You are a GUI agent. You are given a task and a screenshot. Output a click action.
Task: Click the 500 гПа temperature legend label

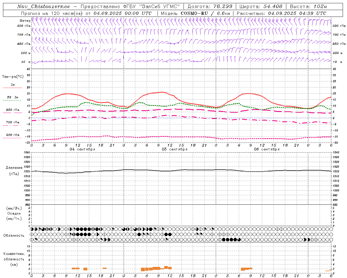pos(13,135)
